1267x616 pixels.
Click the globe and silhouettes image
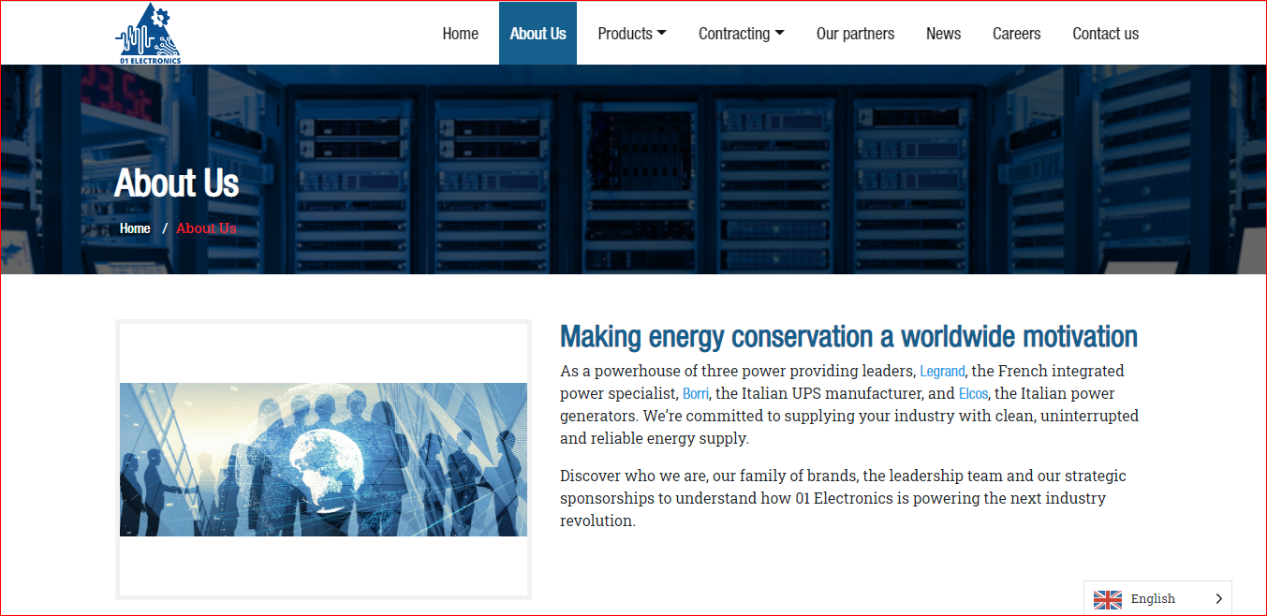pos(323,460)
